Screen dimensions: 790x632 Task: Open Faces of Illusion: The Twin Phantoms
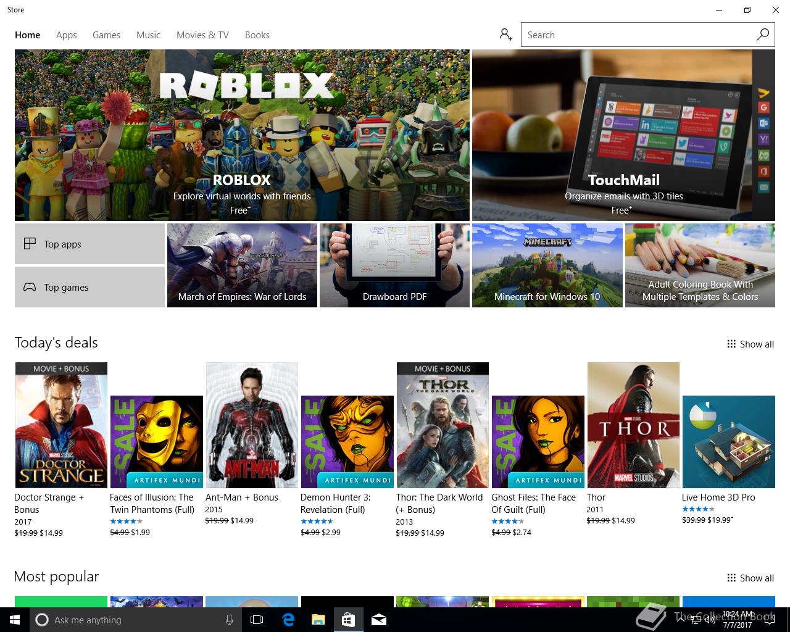click(157, 442)
